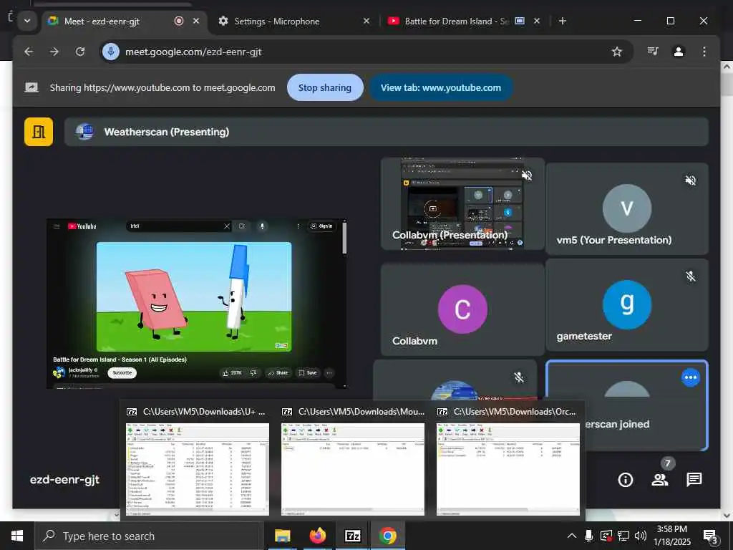This screenshot has width=733, height=550.
Task: Select the 7-Zip Orc... window preview
Action: point(508,461)
